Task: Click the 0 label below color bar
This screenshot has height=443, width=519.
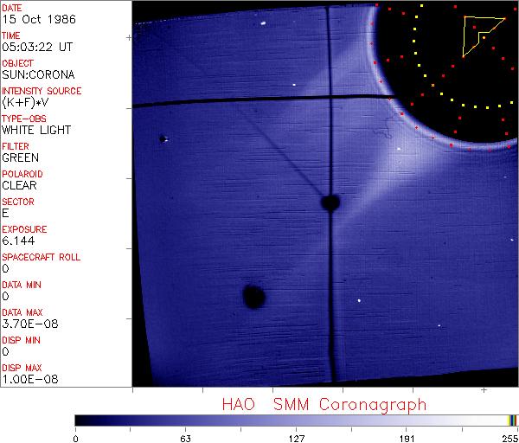Action: point(76,439)
